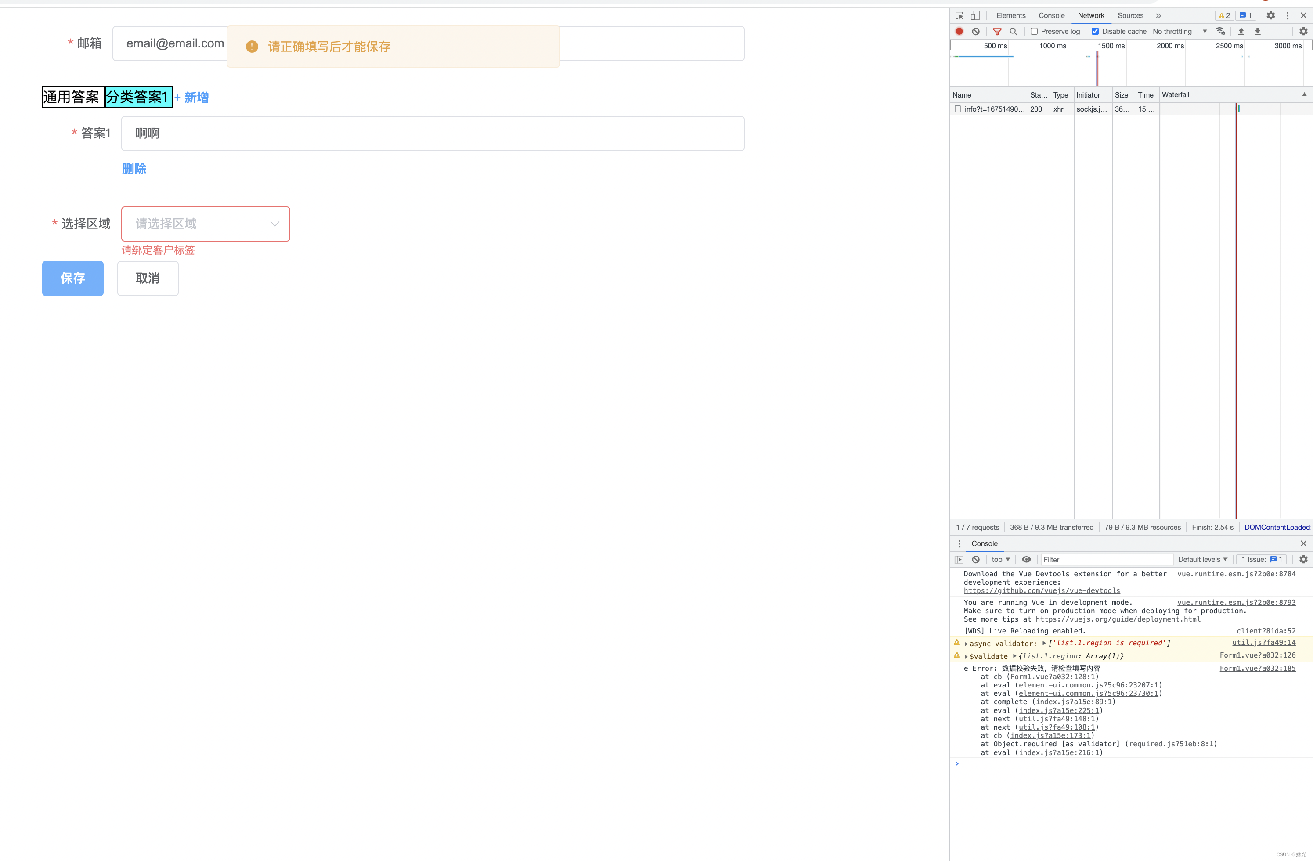This screenshot has width=1313, height=861.
Task: Show the console sidebar icon
Action: (959, 559)
